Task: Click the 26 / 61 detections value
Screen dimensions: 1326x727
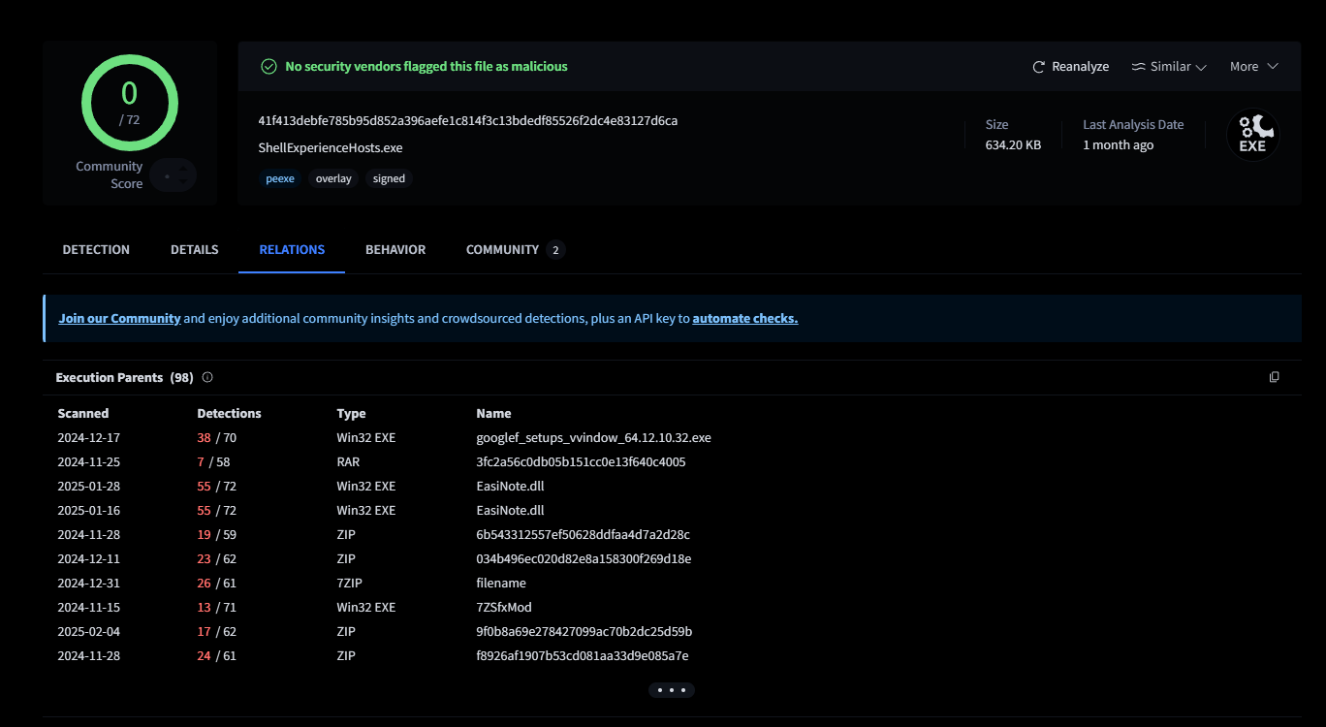Action: point(216,584)
